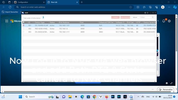
Task: Click browser page horizontal scrollbar
Action: [x=87, y=92]
